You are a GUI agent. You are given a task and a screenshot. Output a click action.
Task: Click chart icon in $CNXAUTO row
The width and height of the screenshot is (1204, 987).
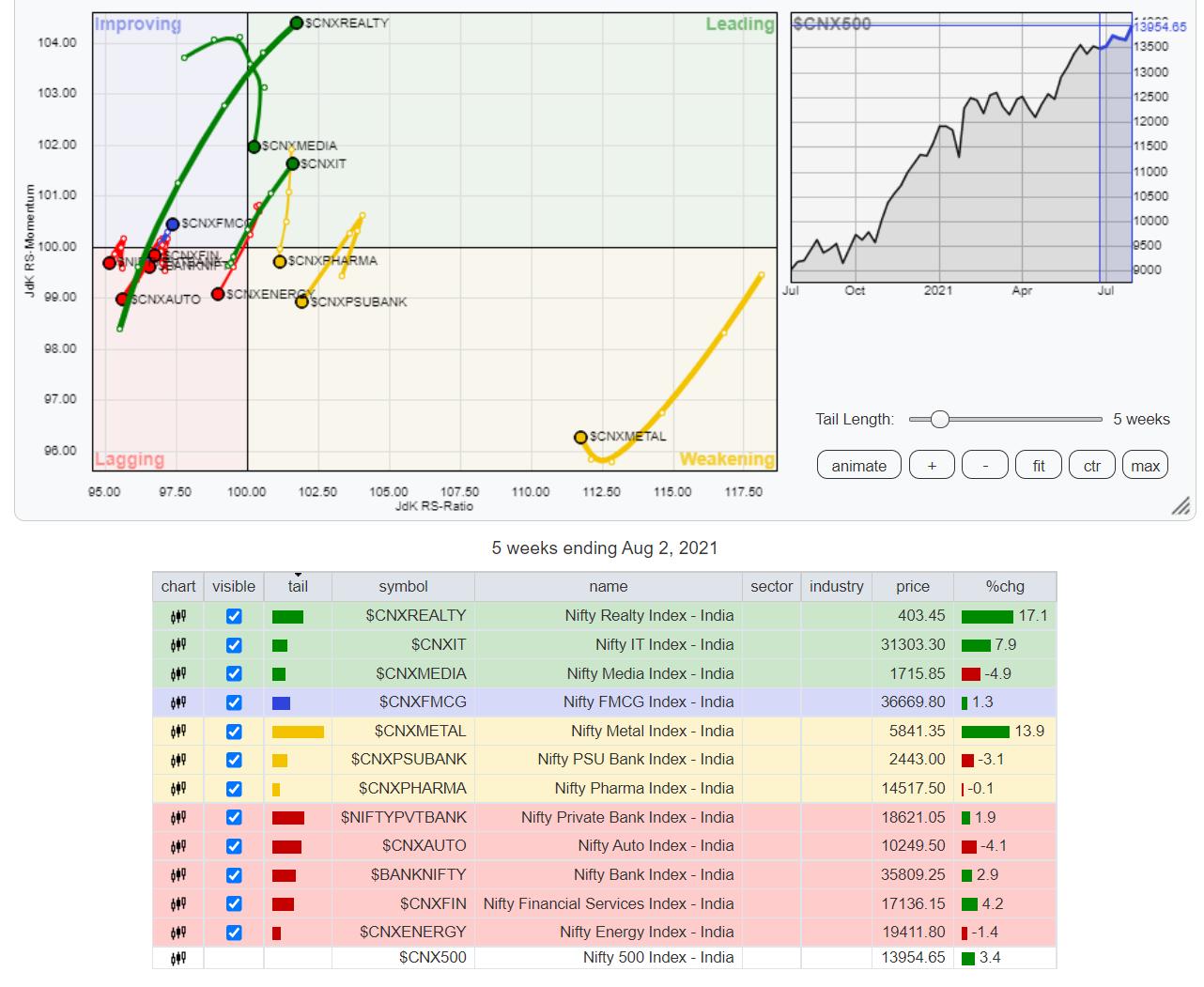178,846
